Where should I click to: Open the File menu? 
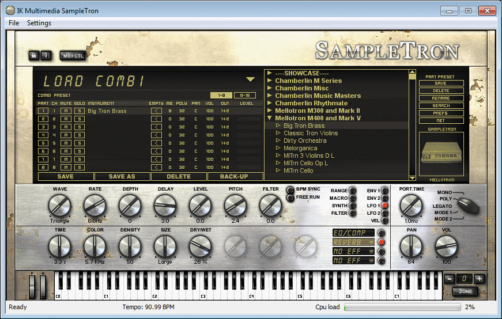(14, 23)
